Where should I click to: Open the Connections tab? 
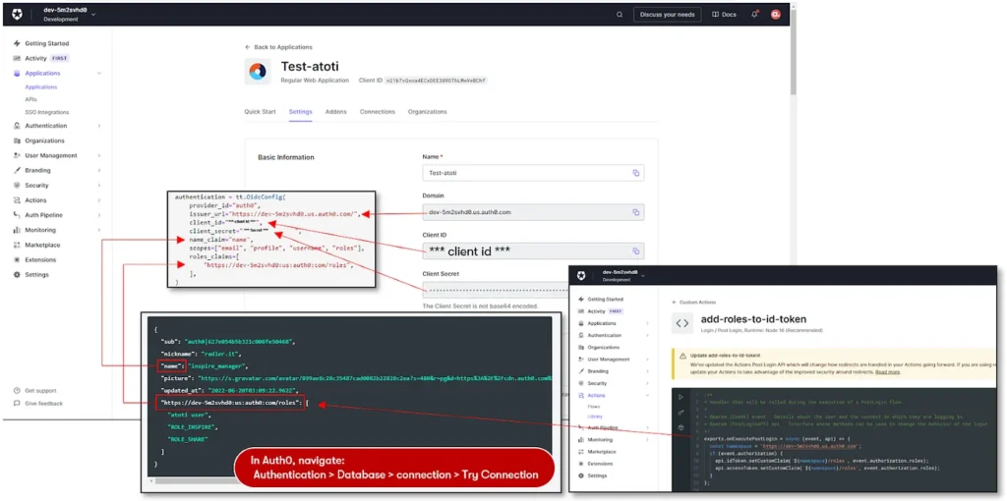coord(378,112)
